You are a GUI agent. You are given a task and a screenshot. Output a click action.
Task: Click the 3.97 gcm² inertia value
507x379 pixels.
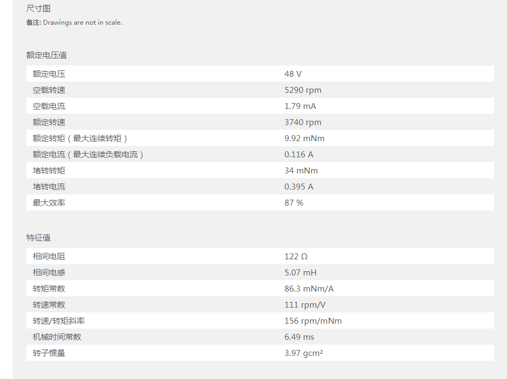click(303, 353)
